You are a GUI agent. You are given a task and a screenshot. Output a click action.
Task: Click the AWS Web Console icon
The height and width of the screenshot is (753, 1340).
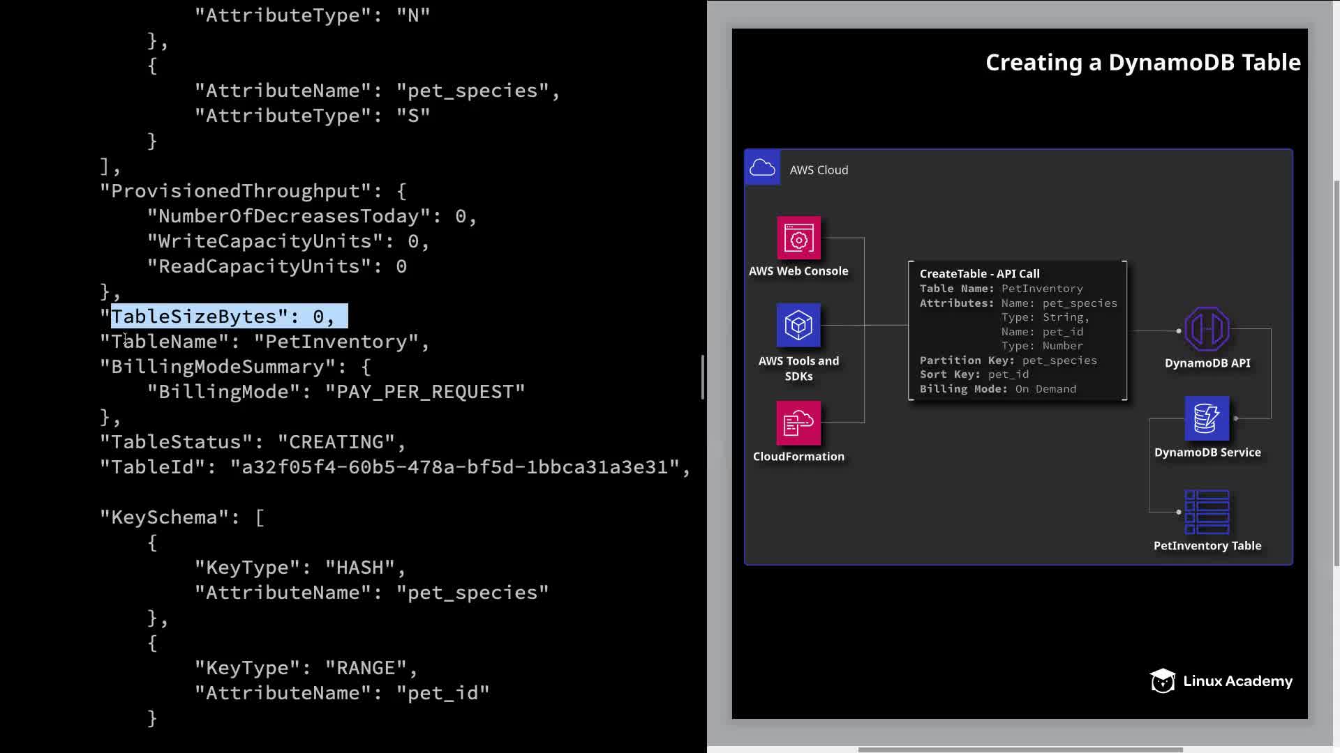[798, 238]
